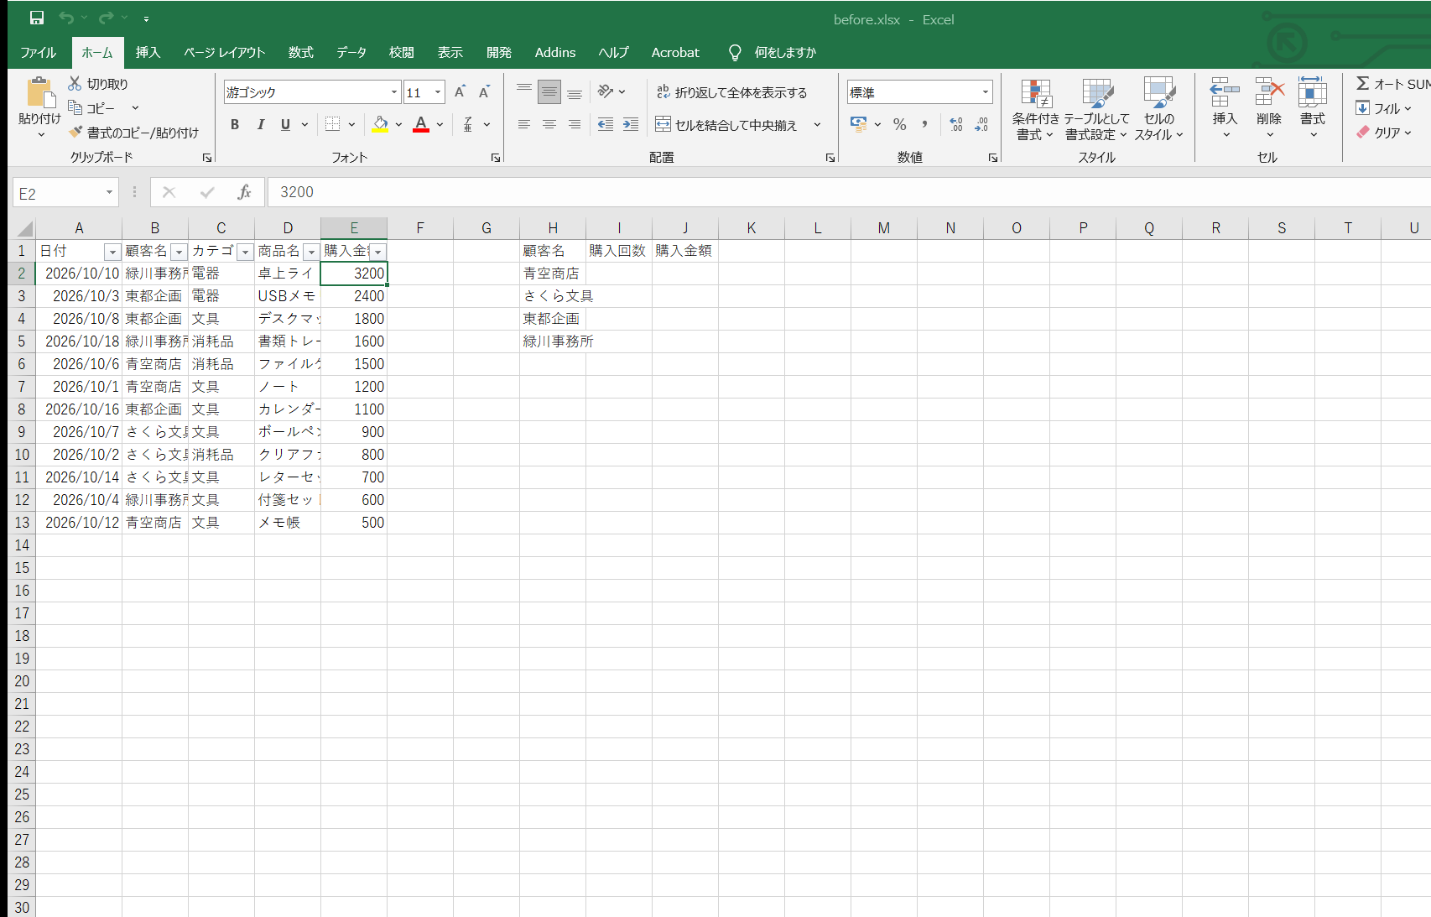Click the Undo arrow icon
The width and height of the screenshot is (1431, 917).
coord(66,18)
